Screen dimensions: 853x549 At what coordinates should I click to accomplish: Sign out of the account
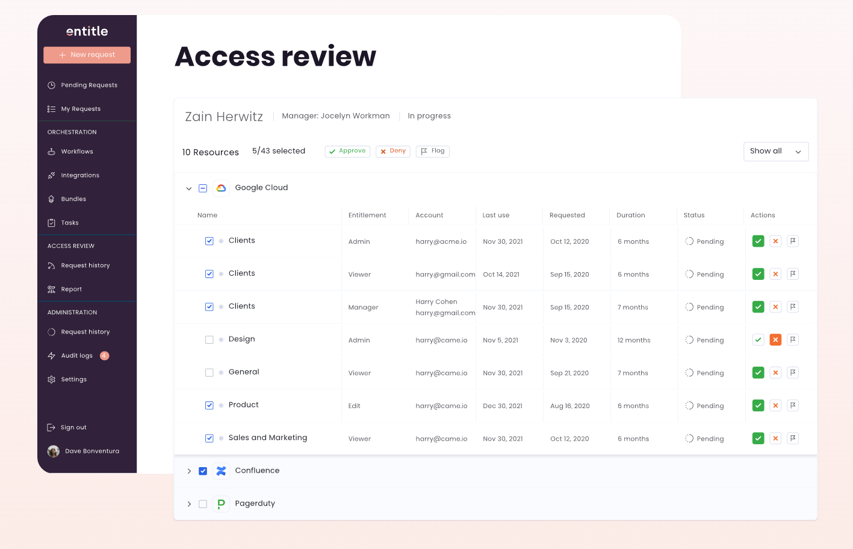[67, 427]
